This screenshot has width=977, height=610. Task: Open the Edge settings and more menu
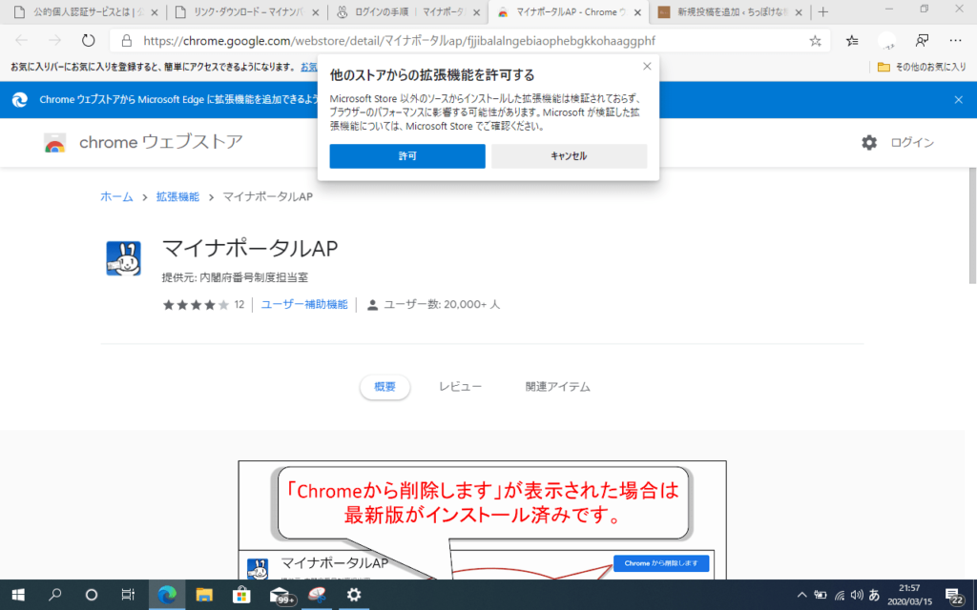click(955, 41)
